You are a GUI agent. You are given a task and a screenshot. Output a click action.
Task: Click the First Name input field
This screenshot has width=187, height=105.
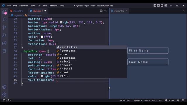point(148,50)
